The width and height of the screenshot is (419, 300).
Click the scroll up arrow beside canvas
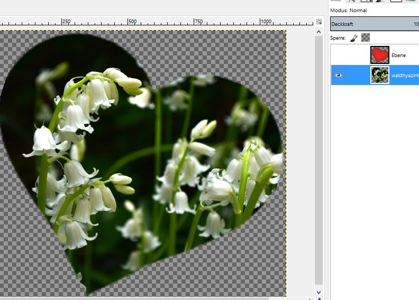pyautogui.click(x=318, y=32)
